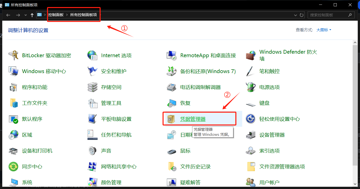The width and height of the screenshot is (360, 189).
Task: Refresh the control panel view
Action: [302, 15]
